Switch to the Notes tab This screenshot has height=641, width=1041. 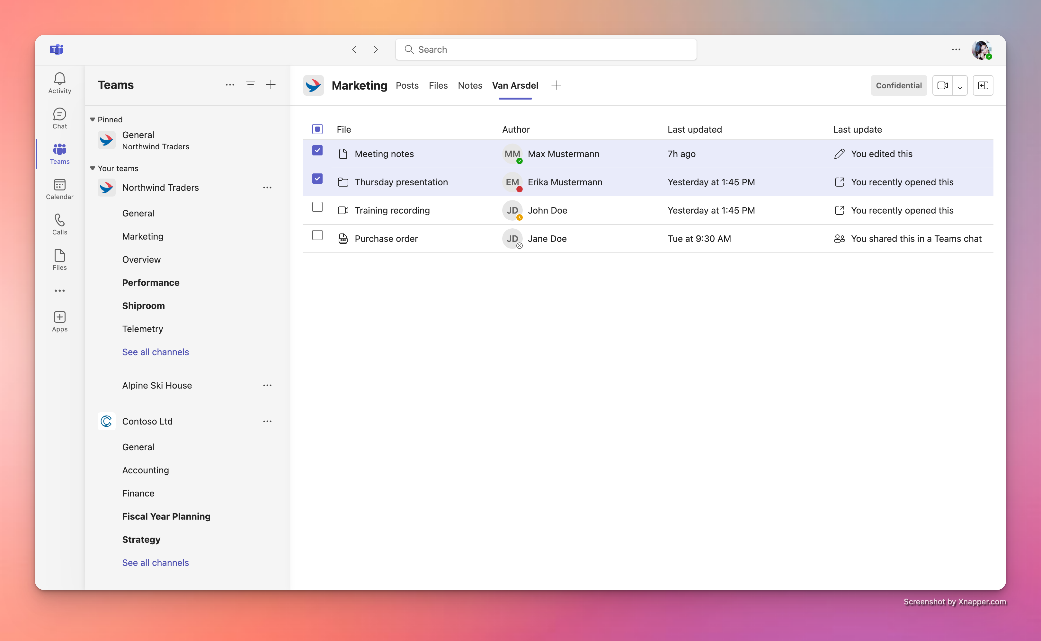(x=470, y=86)
